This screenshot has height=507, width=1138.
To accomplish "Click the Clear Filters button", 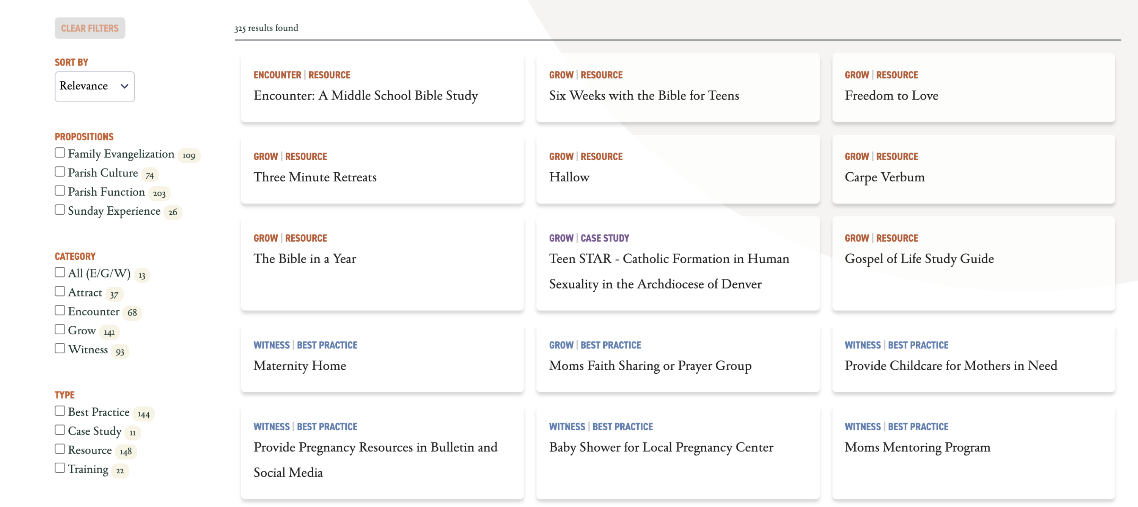I will coord(90,28).
